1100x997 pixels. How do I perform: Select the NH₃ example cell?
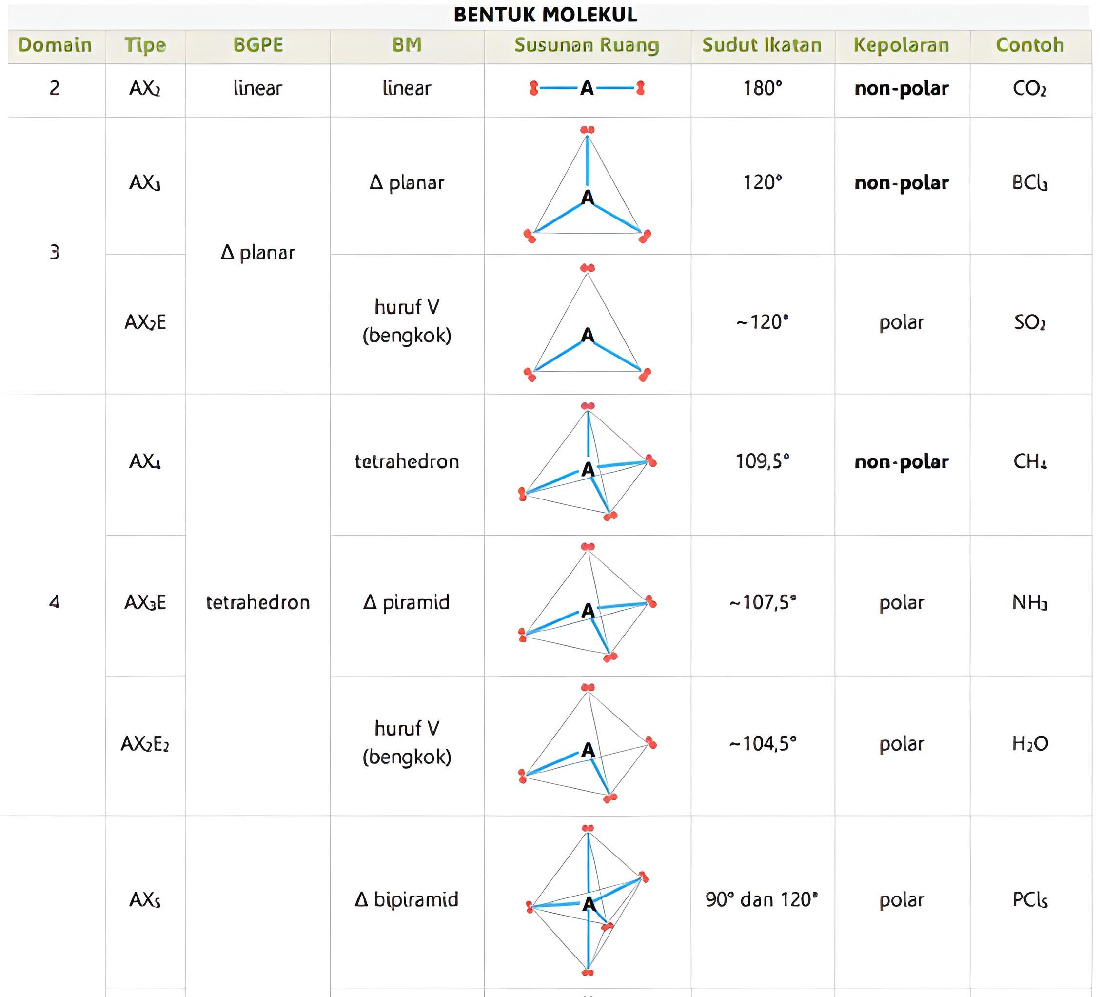pos(1030,602)
